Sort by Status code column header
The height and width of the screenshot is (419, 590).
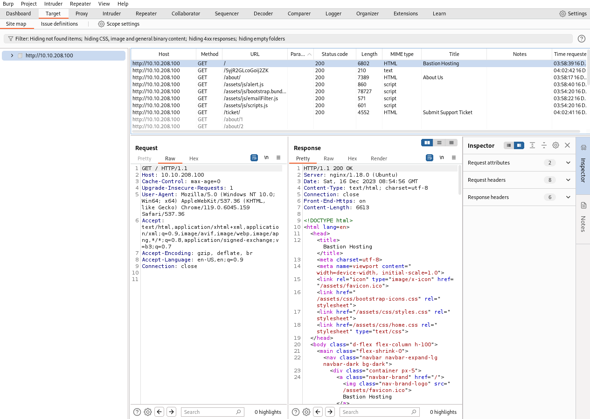point(335,54)
